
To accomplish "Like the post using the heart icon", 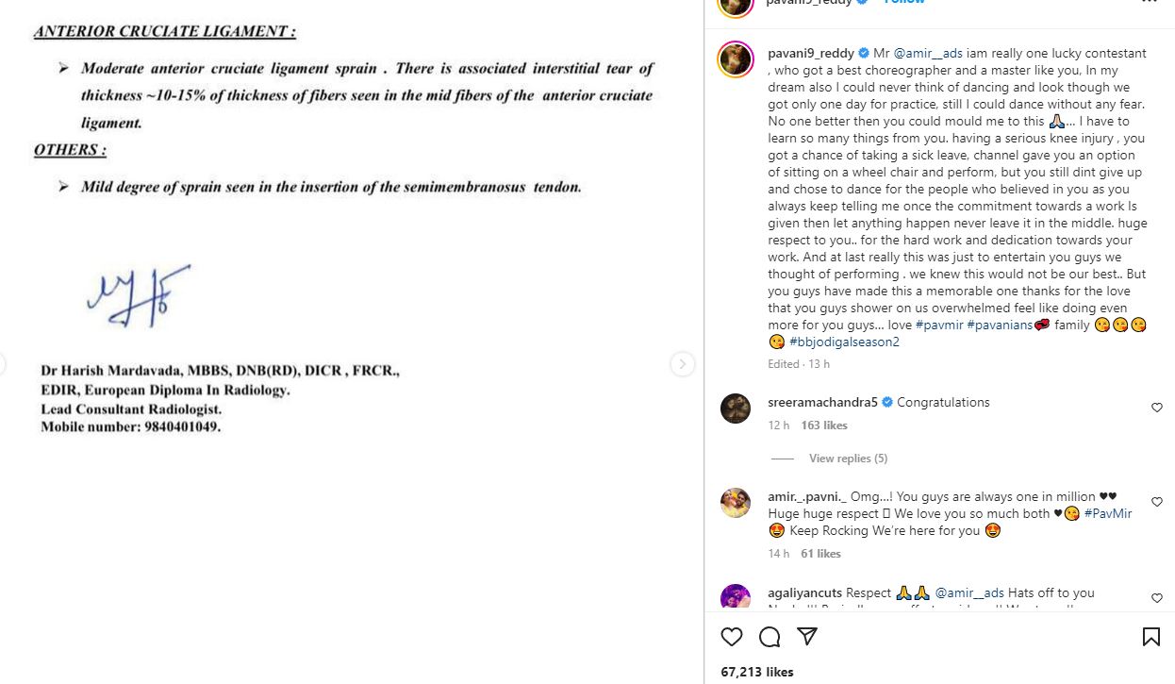I will (x=732, y=637).
